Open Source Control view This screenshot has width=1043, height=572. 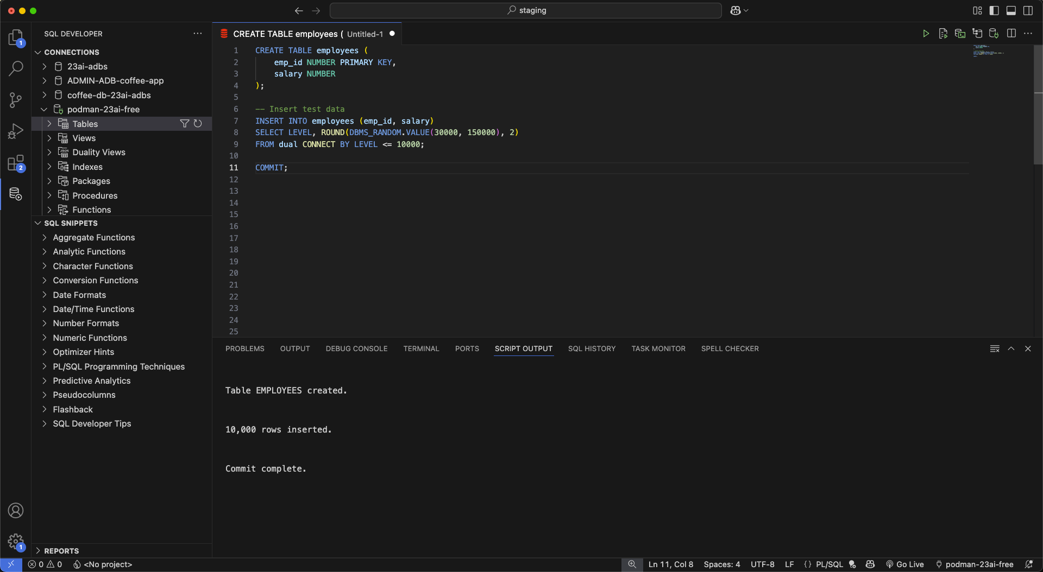(x=16, y=100)
